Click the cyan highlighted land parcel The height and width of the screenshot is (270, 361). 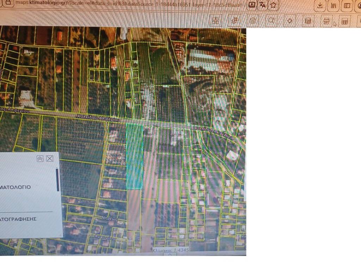tap(134, 156)
